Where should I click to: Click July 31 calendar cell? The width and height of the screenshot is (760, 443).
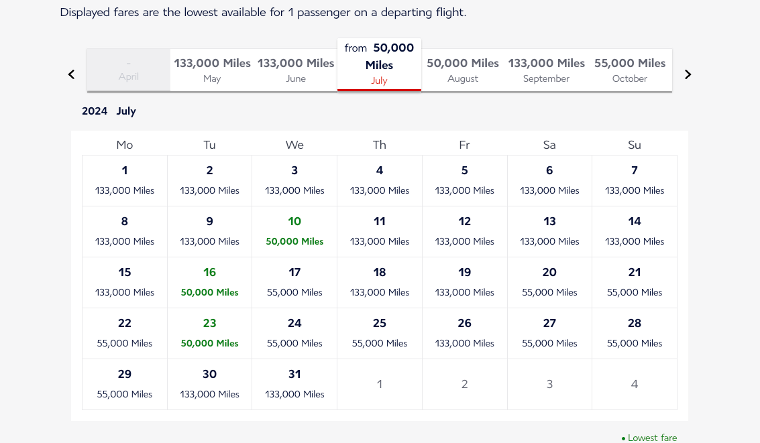(x=294, y=384)
